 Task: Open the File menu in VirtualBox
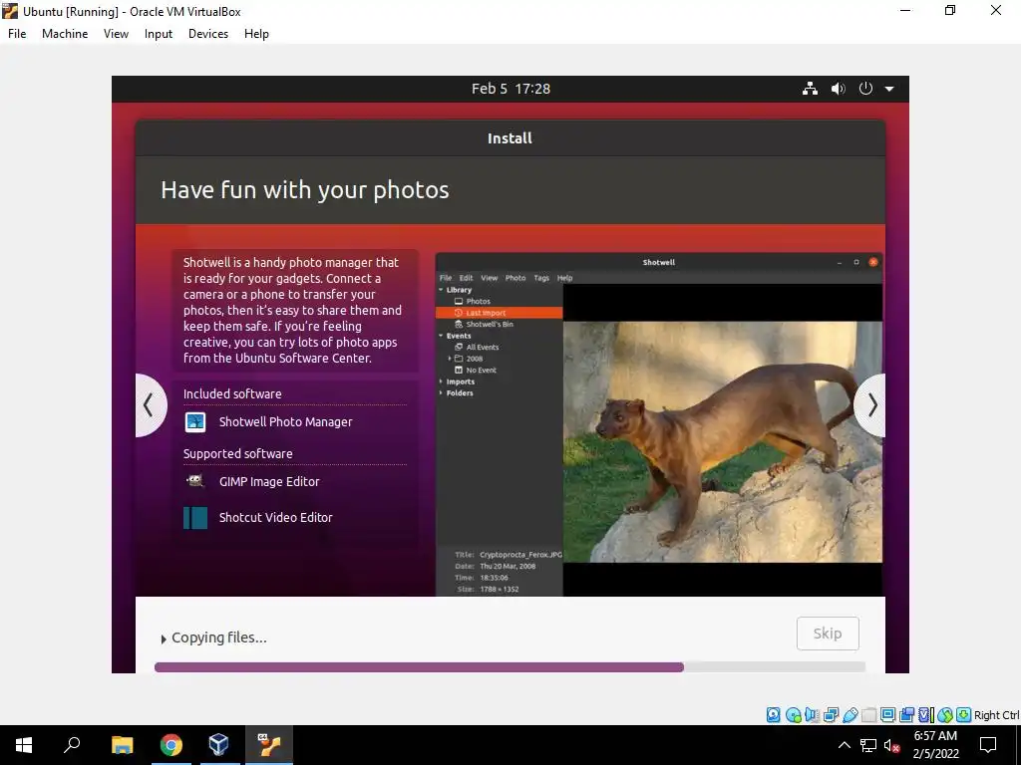pos(17,34)
